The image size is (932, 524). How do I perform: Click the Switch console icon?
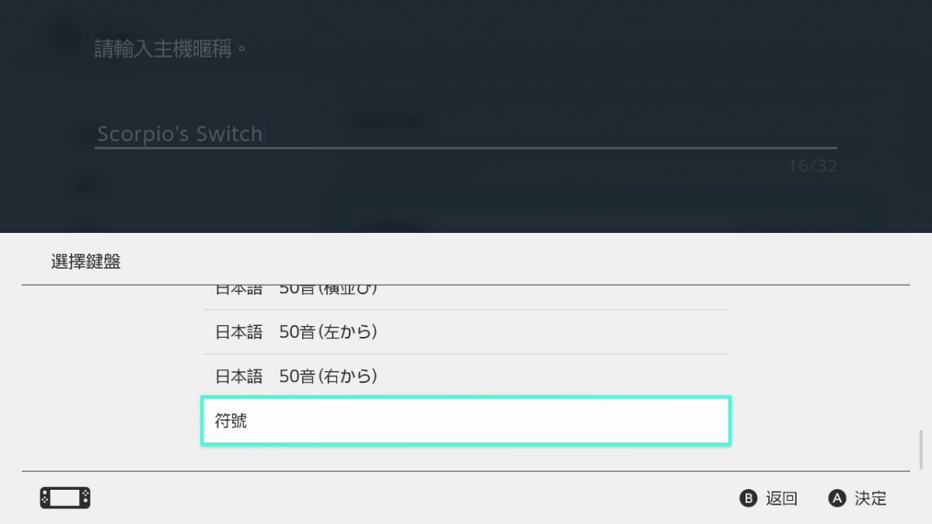(x=65, y=498)
